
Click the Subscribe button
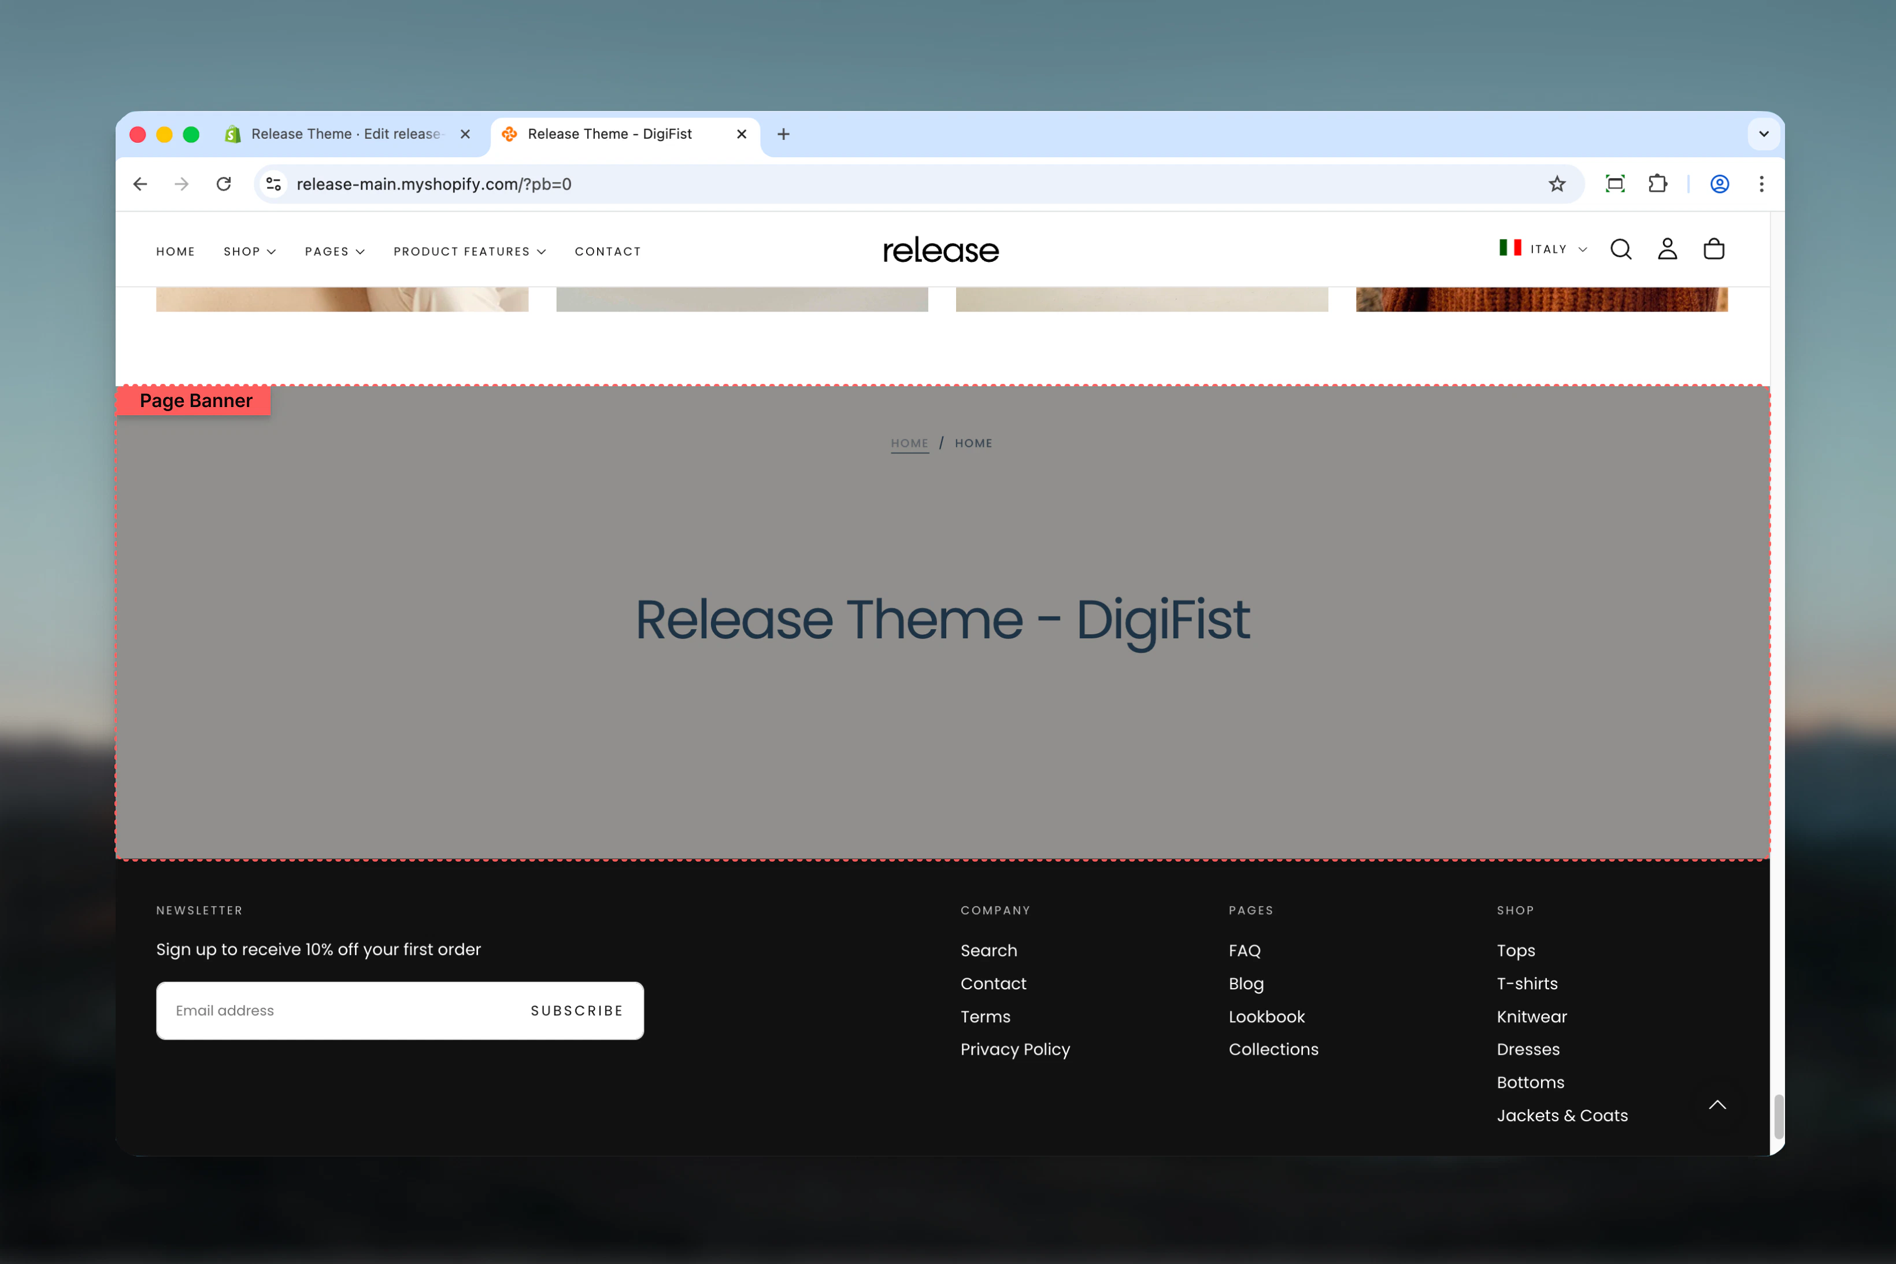click(x=577, y=1011)
